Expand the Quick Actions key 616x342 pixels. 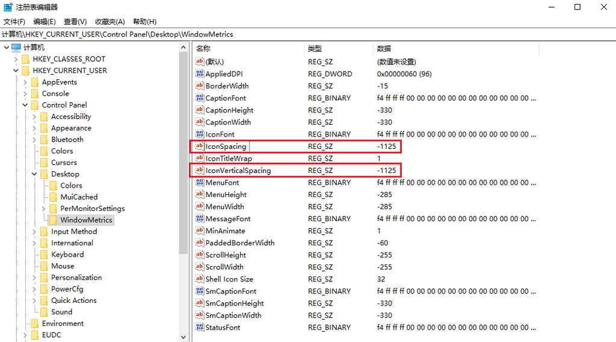pyautogui.click(x=34, y=301)
